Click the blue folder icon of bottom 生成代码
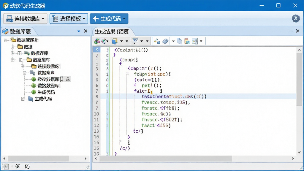Image resolution: width=304 pixels, height=171 pixels. coord(31,99)
